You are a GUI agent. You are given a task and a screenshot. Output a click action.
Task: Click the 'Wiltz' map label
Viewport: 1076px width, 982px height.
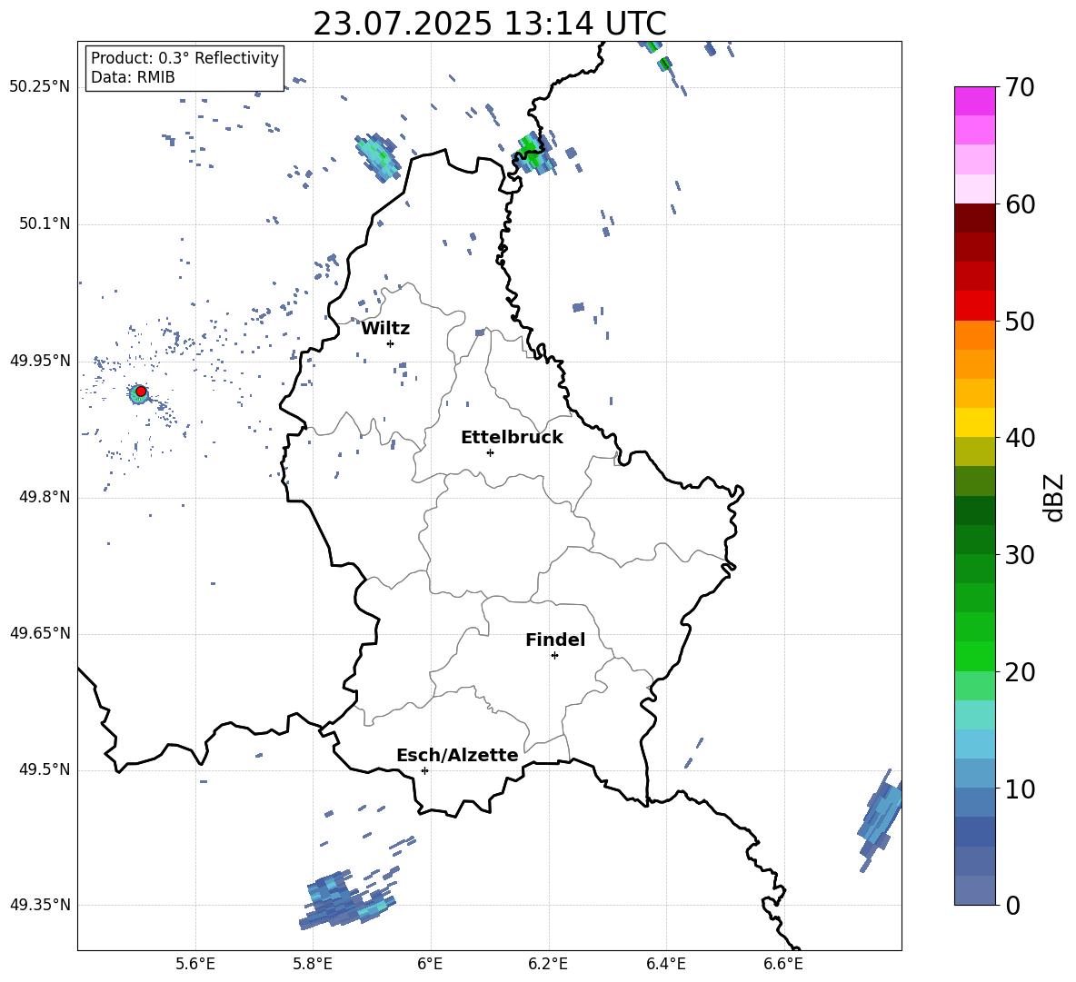[385, 329]
